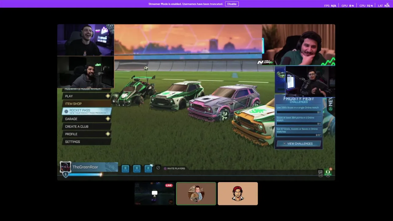The height and width of the screenshot is (221, 393).
Task: Open the NEWS side tab
Action: (x=331, y=104)
